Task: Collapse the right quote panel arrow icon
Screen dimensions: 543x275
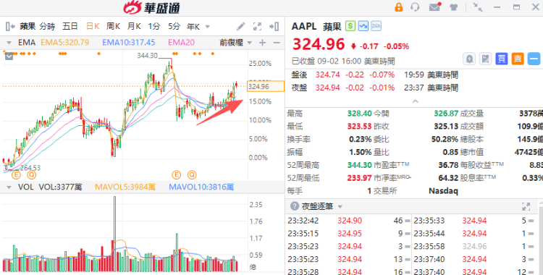Action: pos(274,26)
